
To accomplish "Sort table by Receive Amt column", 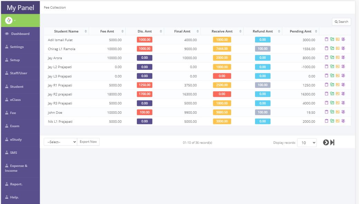I will pyautogui.click(x=222, y=31).
